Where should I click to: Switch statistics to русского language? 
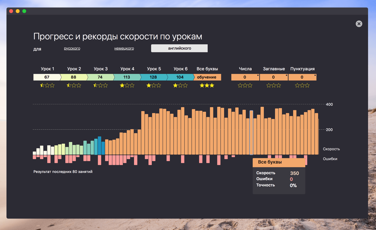pyautogui.click(x=72, y=48)
